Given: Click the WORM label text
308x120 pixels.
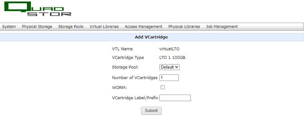Looking at the screenshot, I should pyautogui.click(x=120, y=88).
